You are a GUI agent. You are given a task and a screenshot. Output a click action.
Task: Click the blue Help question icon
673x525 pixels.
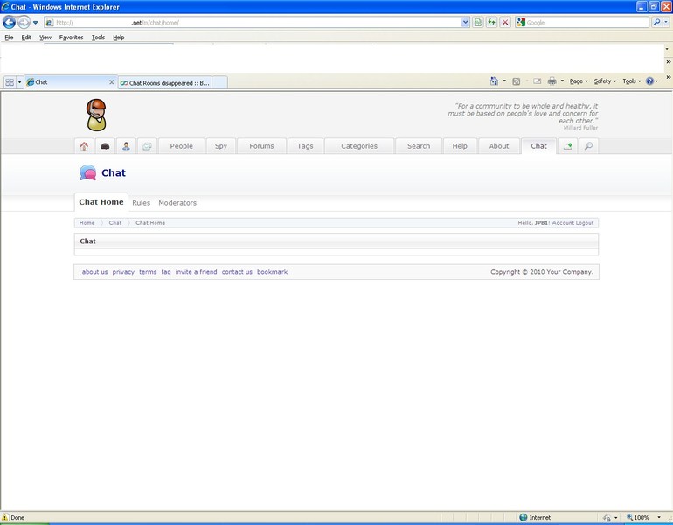(x=649, y=80)
